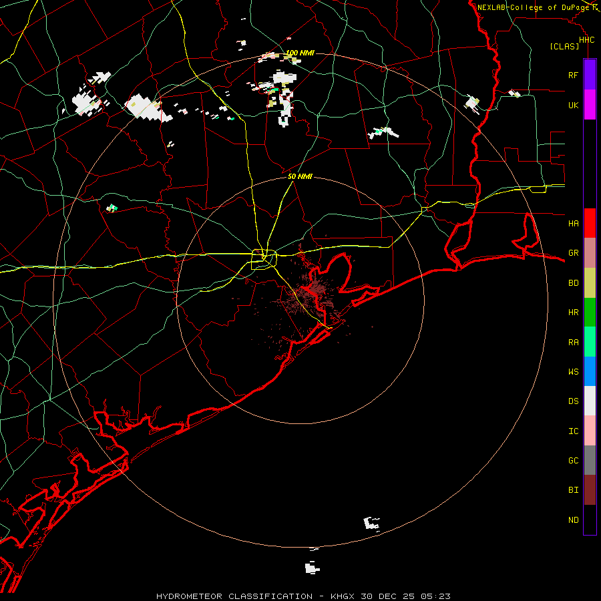The height and width of the screenshot is (601, 601).
Task: Click the GR pinkish-brown legend swatch
Action: point(590,253)
